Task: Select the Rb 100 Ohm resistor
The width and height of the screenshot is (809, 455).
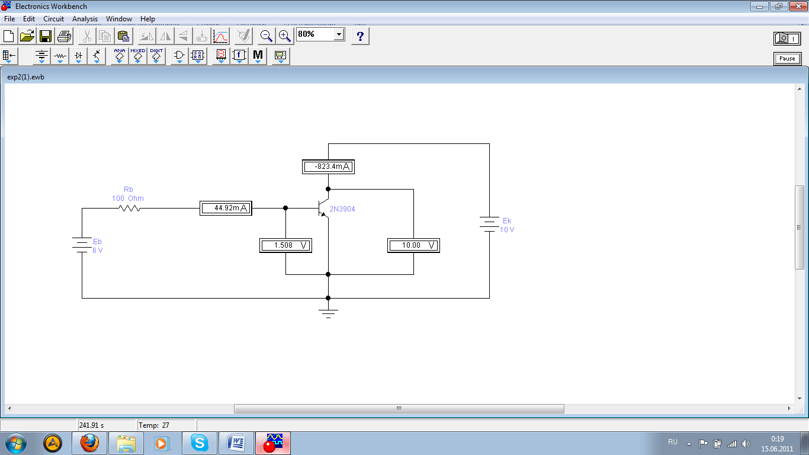Action: click(x=129, y=208)
